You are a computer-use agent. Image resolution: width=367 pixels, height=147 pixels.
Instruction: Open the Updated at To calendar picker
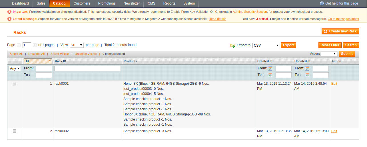[x=307, y=75]
